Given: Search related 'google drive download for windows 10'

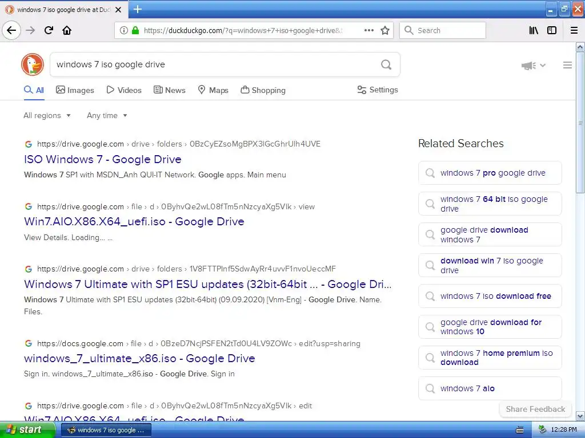Looking at the screenshot, I should [490, 327].
